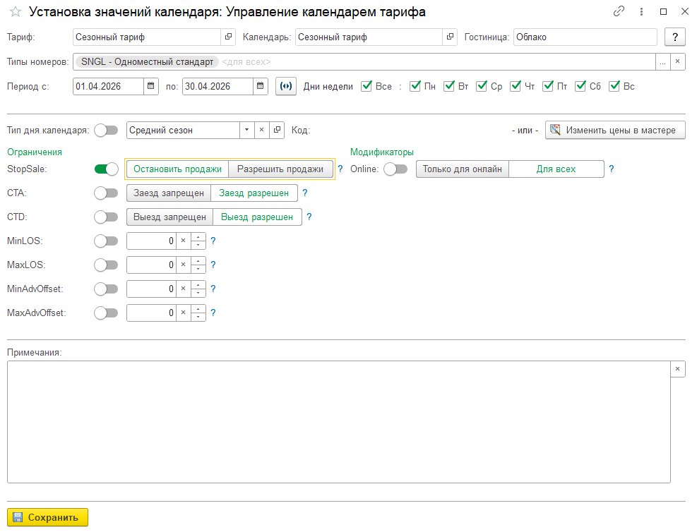Toggle the Все days checkbox
Viewport: 697px width, 532px height.
pyautogui.click(x=367, y=87)
